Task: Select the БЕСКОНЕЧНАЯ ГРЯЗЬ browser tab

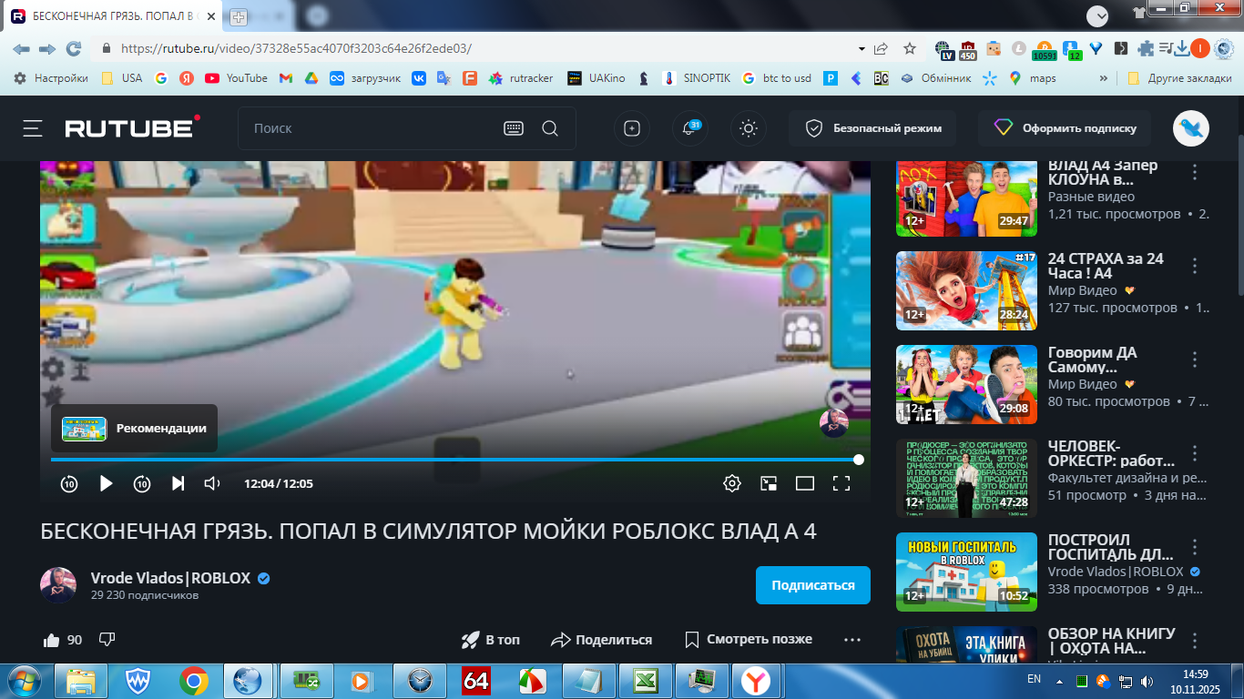Action: 113,16
